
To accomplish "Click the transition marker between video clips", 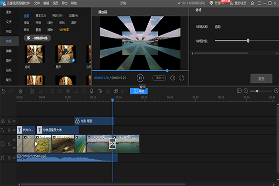I will point(112,144).
